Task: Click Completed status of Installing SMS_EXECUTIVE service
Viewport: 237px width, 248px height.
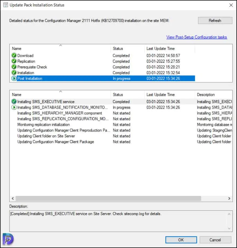Action: tap(121, 102)
